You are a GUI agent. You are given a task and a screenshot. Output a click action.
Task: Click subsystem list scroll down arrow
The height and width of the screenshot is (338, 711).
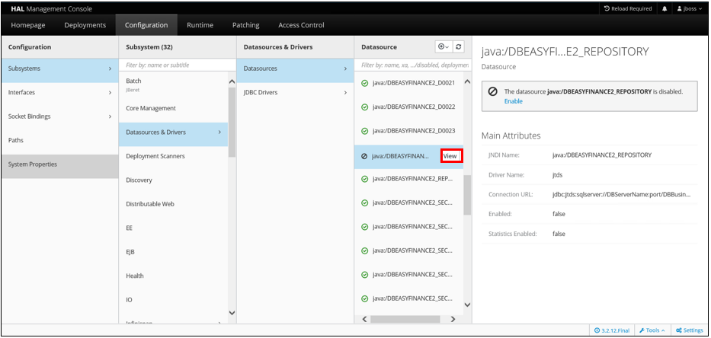tap(232, 313)
